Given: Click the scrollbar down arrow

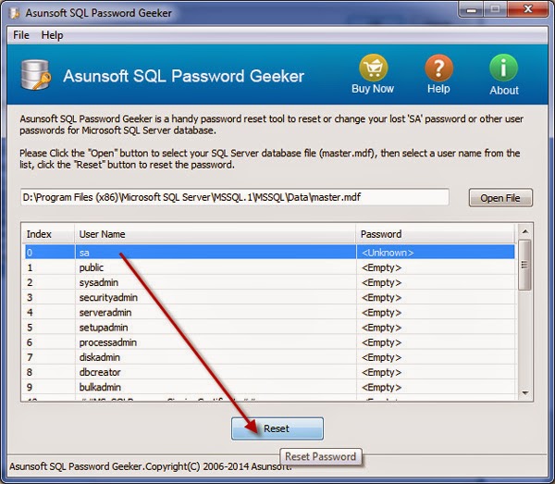Looking at the screenshot, I should tap(525, 392).
